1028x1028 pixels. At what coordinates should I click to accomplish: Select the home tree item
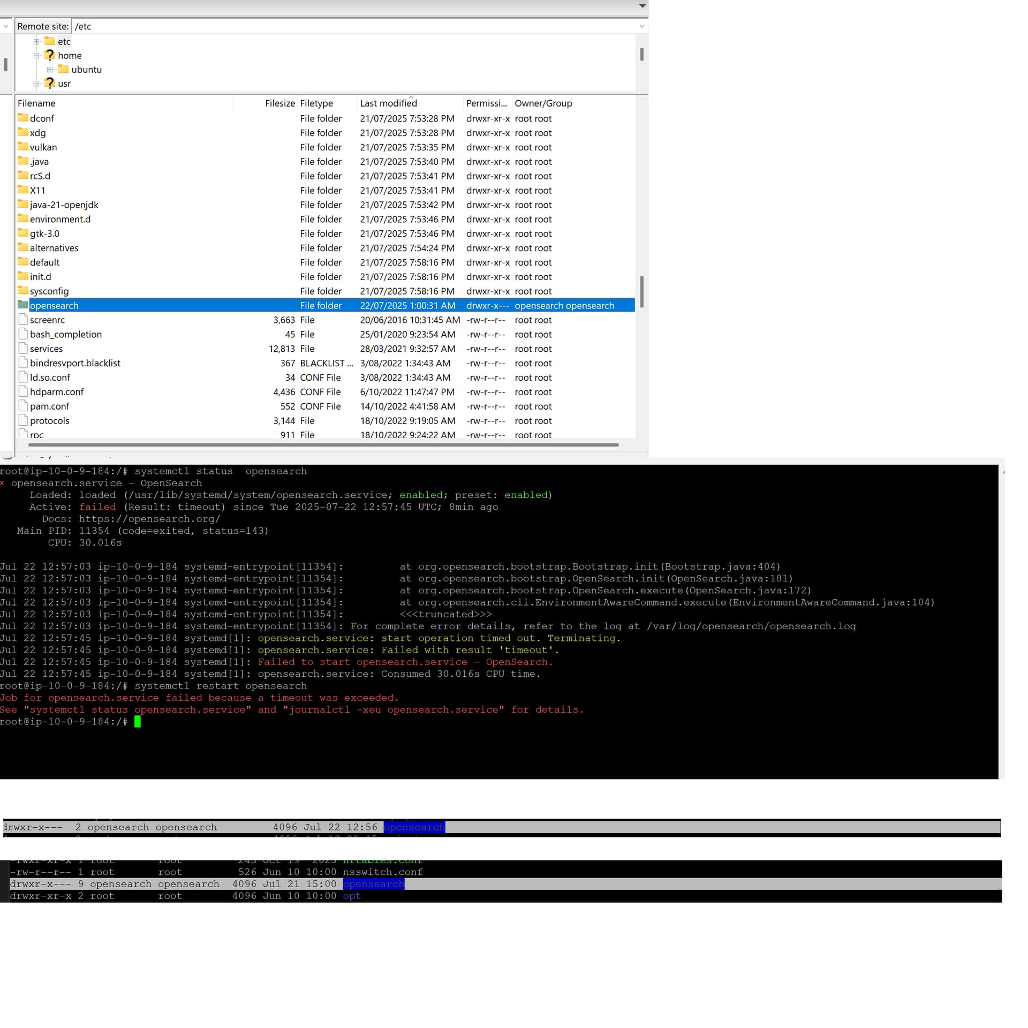click(x=70, y=56)
